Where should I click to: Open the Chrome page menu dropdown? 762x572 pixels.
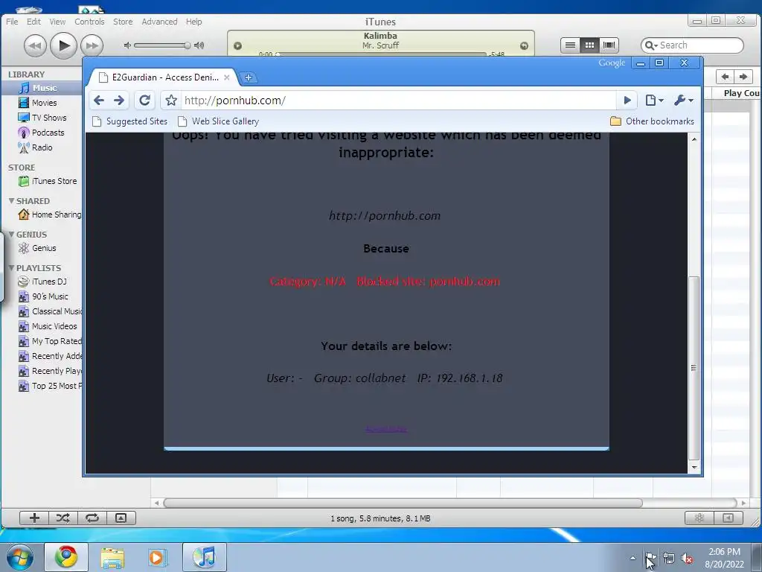point(654,101)
